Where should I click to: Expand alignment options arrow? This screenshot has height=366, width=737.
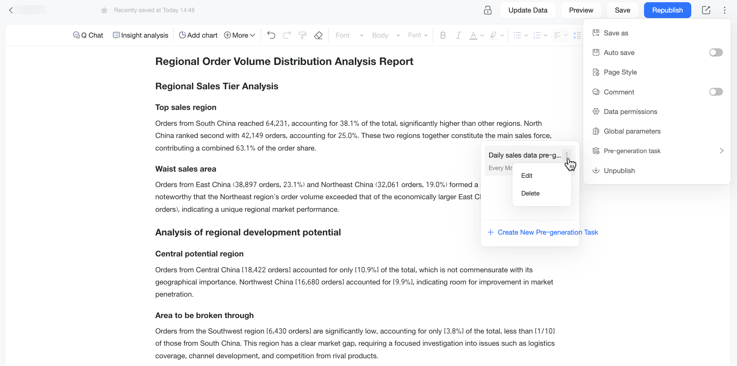(565, 35)
